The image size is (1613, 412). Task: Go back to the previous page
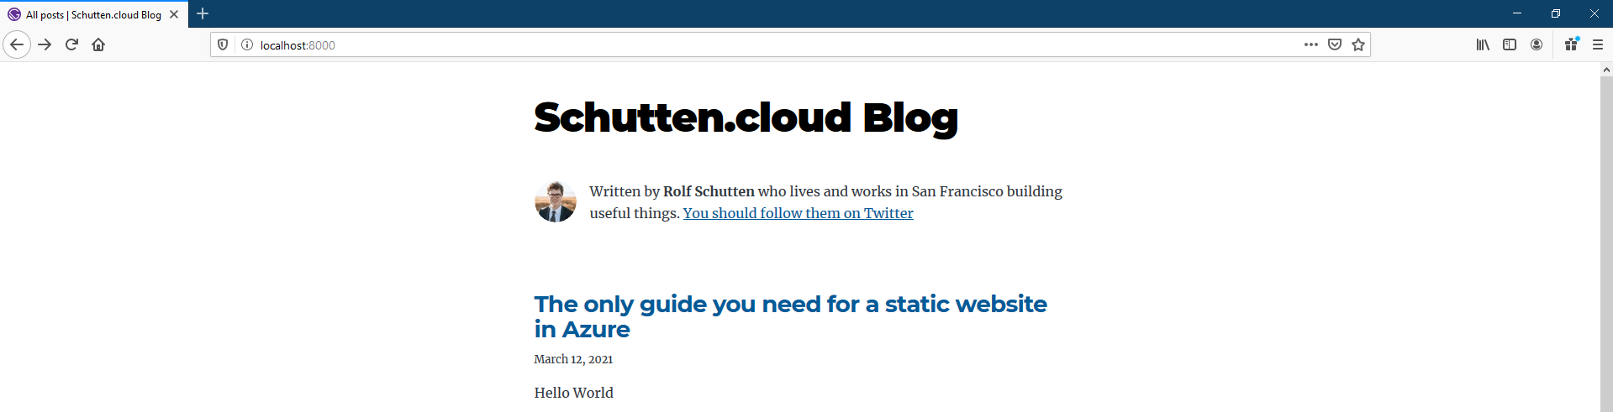17,44
